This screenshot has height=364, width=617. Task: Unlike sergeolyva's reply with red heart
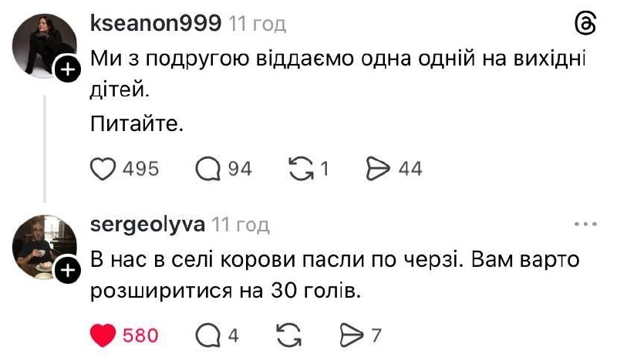click(x=103, y=335)
